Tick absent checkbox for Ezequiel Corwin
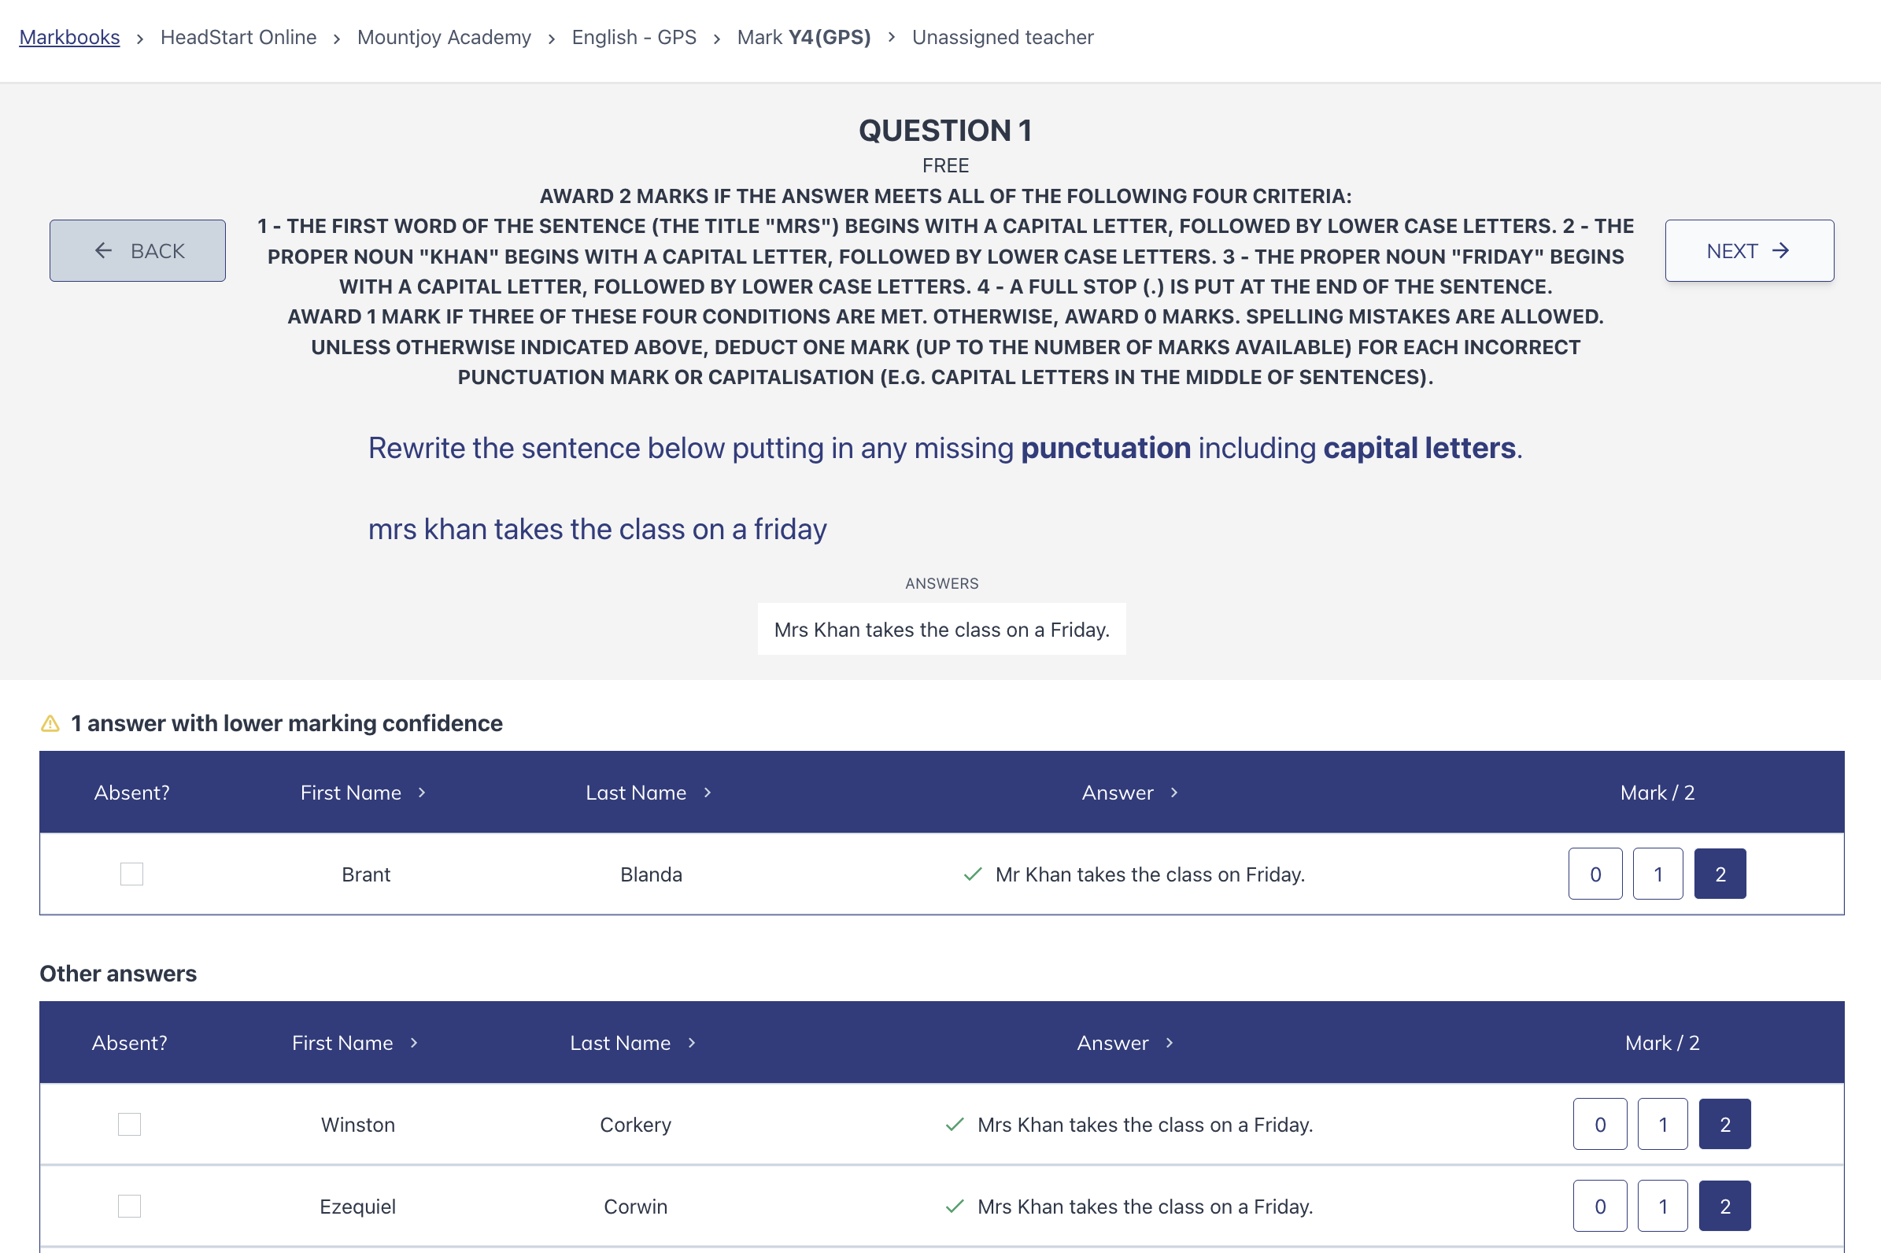1881x1253 pixels. pos(129,1206)
